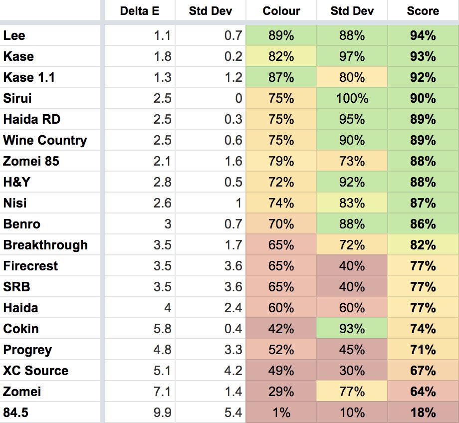The height and width of the screenshot is (423, 459).
Task: Select Breakthrough's 82% score cell
Action: [423, 245]
